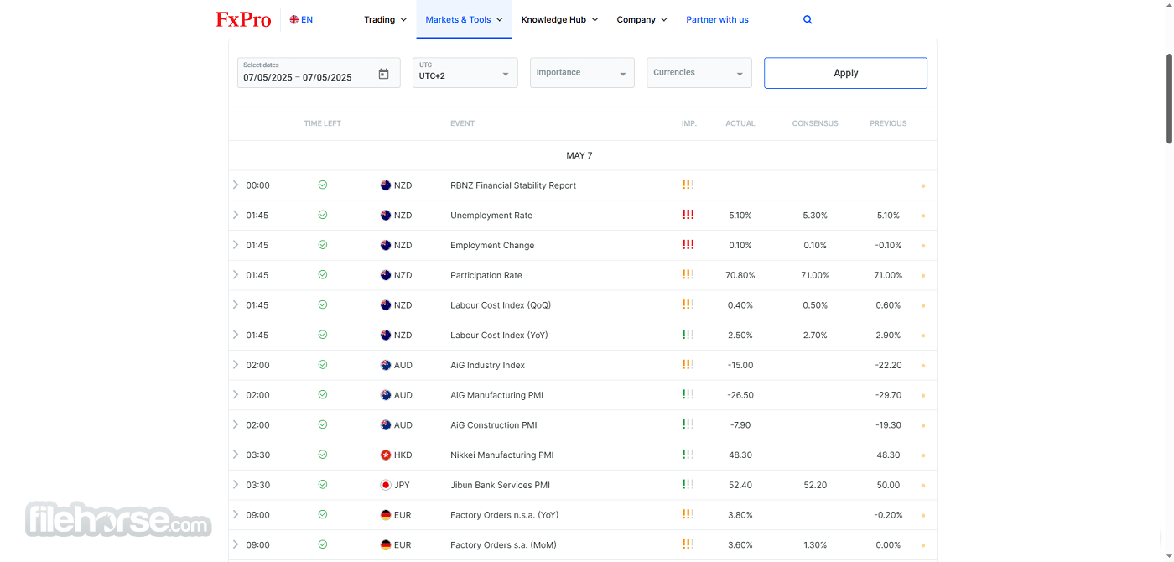Screen dimensions: 1174x562
Task: Click the Japan flag beside Jibun Bank Services PMI
Action: click(x=386, y=485)
